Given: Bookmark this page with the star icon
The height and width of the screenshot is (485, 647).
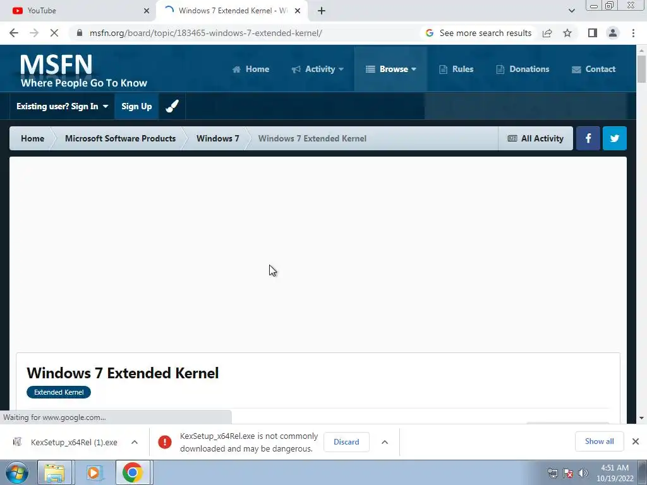Looking at the screenshot, I should coord(567,33).
